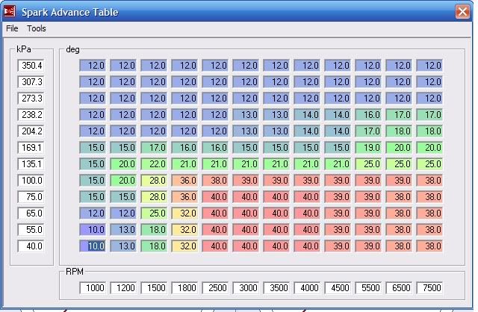Viewport: 478px width, 312px height.
Task: Select highlighted 10.0 cell at 1000 RPM, 40.0 kPa
Action: 93,246
